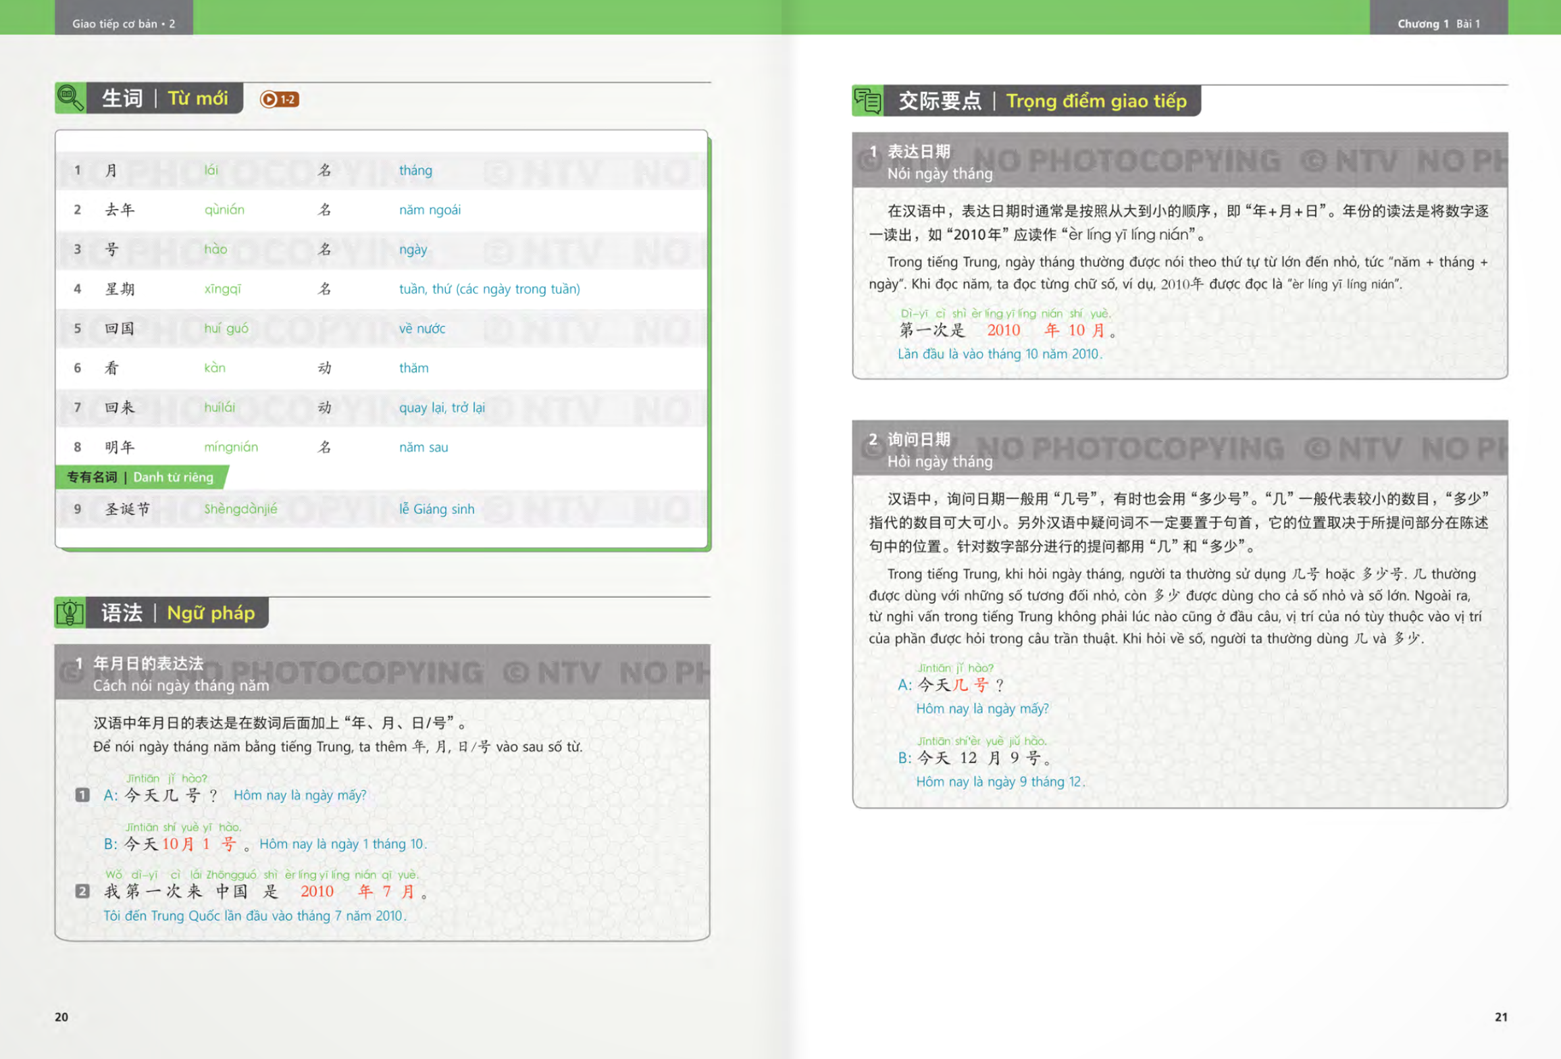The height and width of the screenshot is (1059, 1561).
Task: Click page number 21 at bottom right
Action: tap(1500, 1017)
